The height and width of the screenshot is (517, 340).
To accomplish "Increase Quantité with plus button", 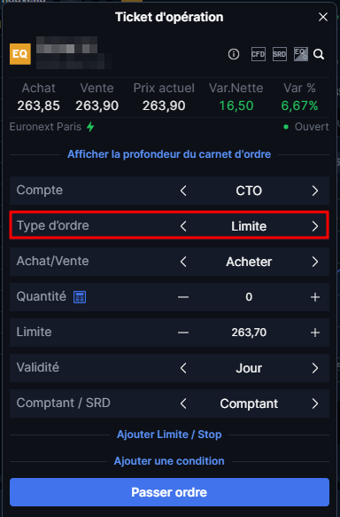I will point(315,297).
